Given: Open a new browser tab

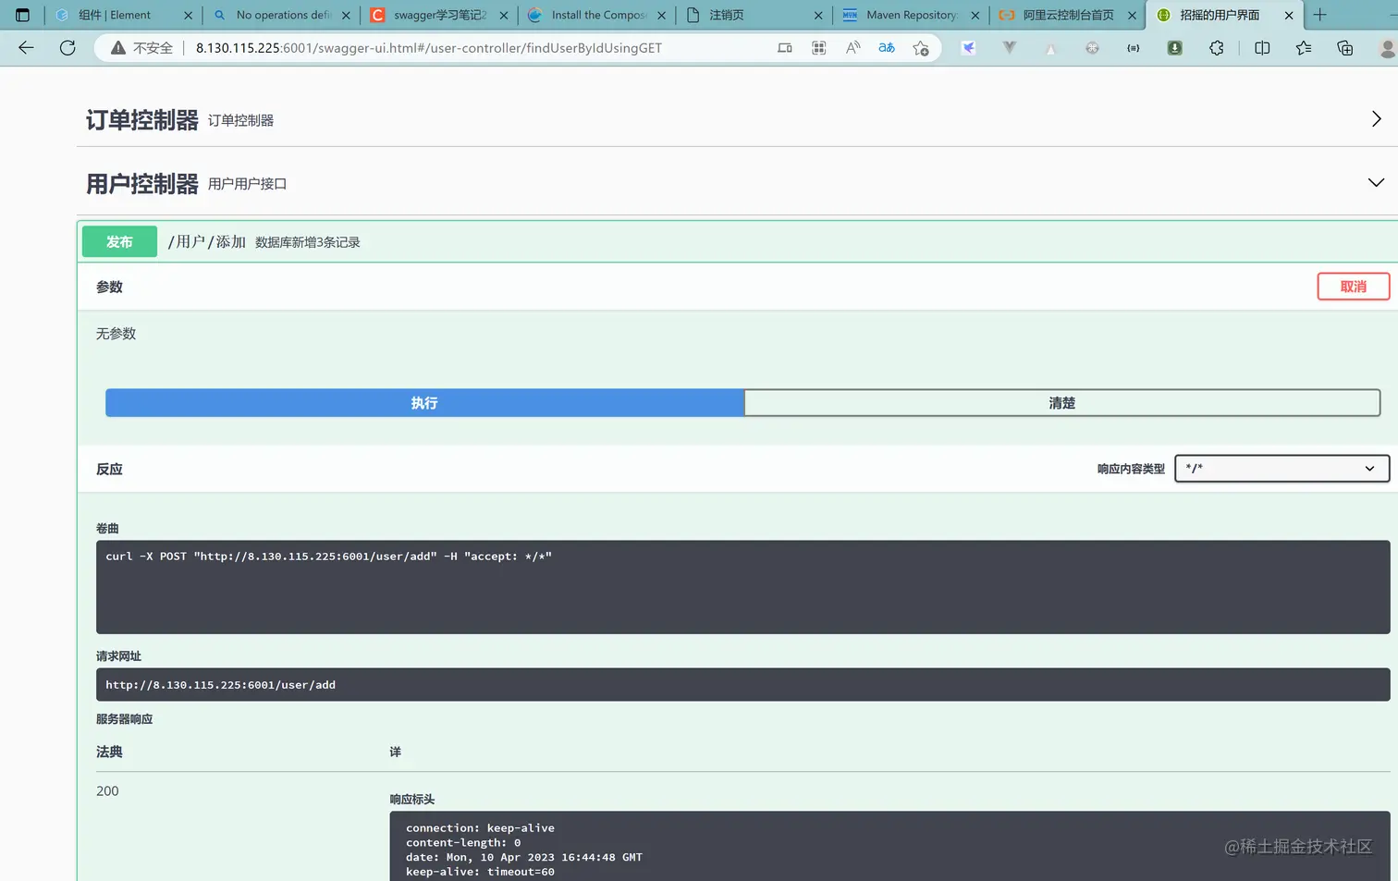Looking at the screenshot, I should tap(1320, 15).
